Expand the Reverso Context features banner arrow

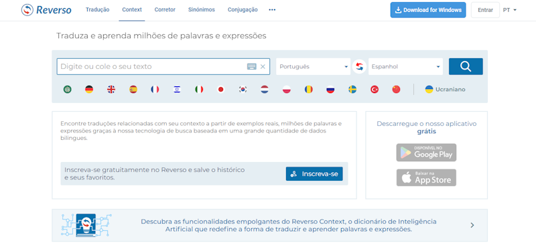coord(472,225)
